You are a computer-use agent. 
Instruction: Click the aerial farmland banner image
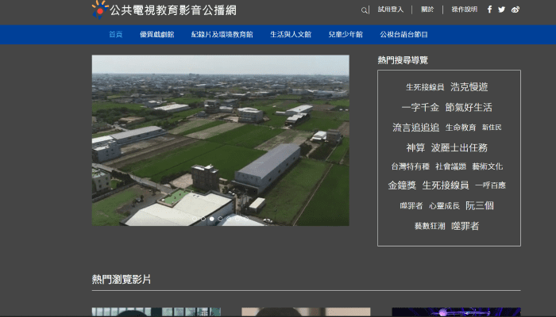[x=220, y=135]
